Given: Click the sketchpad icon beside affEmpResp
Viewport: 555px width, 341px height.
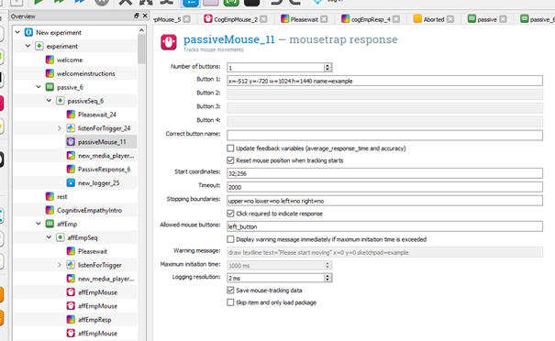Looking at the screenshot, I should point(71,320).
